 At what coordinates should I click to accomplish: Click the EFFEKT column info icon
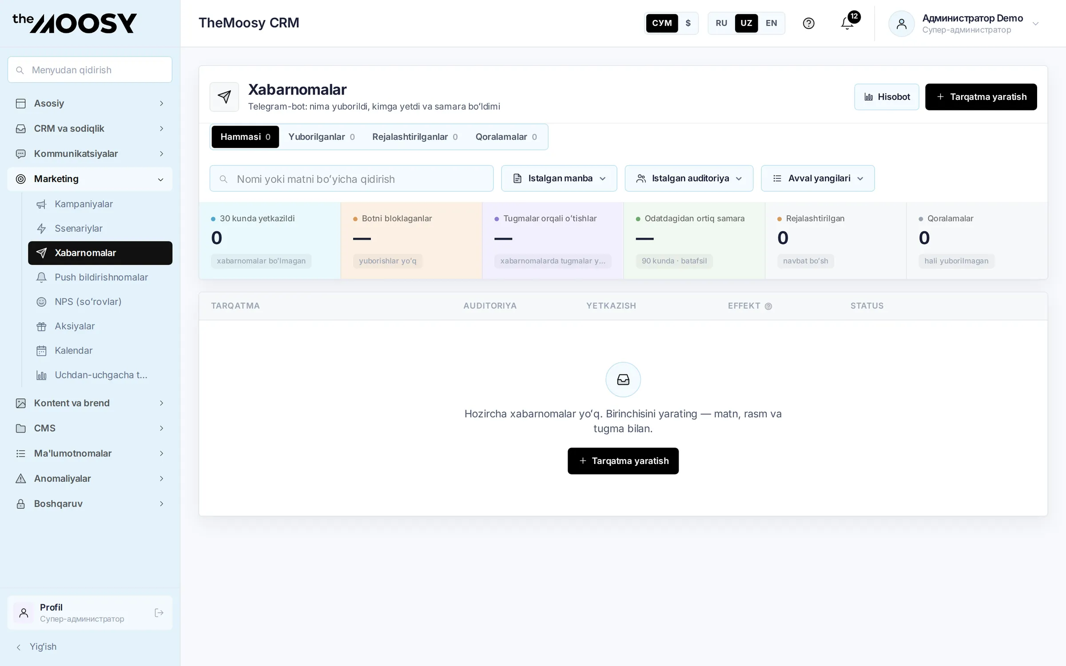[768, 306]
